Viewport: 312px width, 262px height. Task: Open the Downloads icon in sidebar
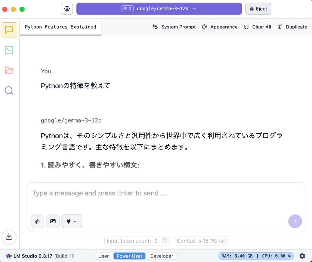coord(9,237)
